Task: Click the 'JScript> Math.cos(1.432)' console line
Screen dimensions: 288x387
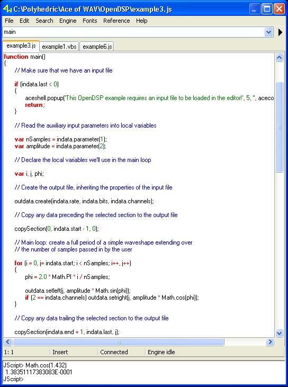Action: pos(35,365)
